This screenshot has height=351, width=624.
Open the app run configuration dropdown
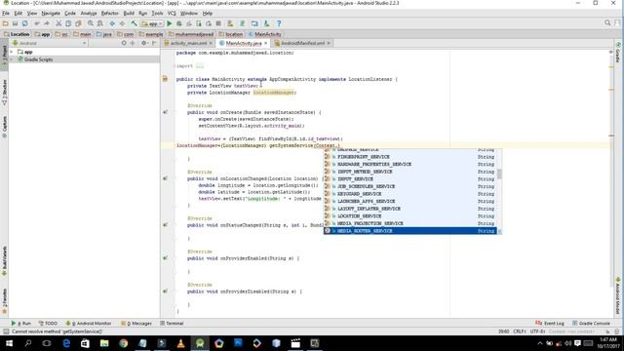tap(152, 23)
